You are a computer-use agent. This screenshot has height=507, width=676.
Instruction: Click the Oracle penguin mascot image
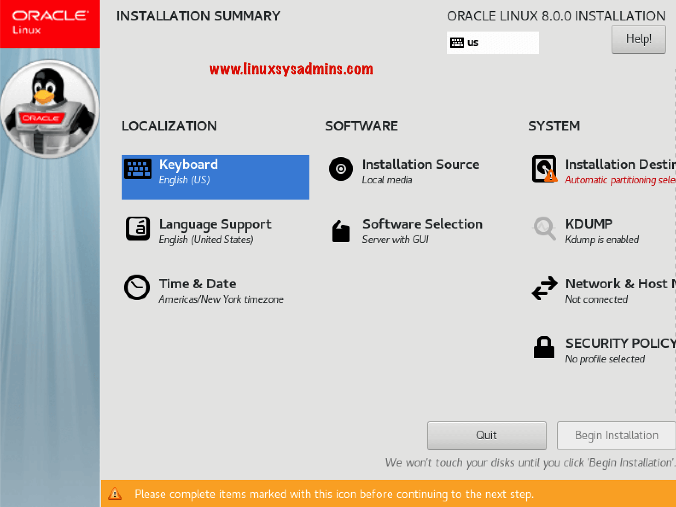point(50,109)
